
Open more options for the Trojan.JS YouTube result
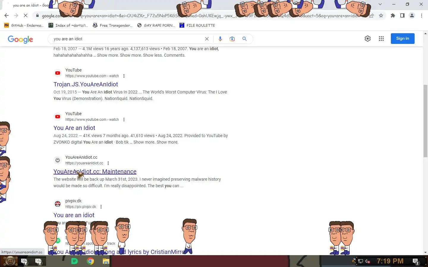tap(124, 76)
